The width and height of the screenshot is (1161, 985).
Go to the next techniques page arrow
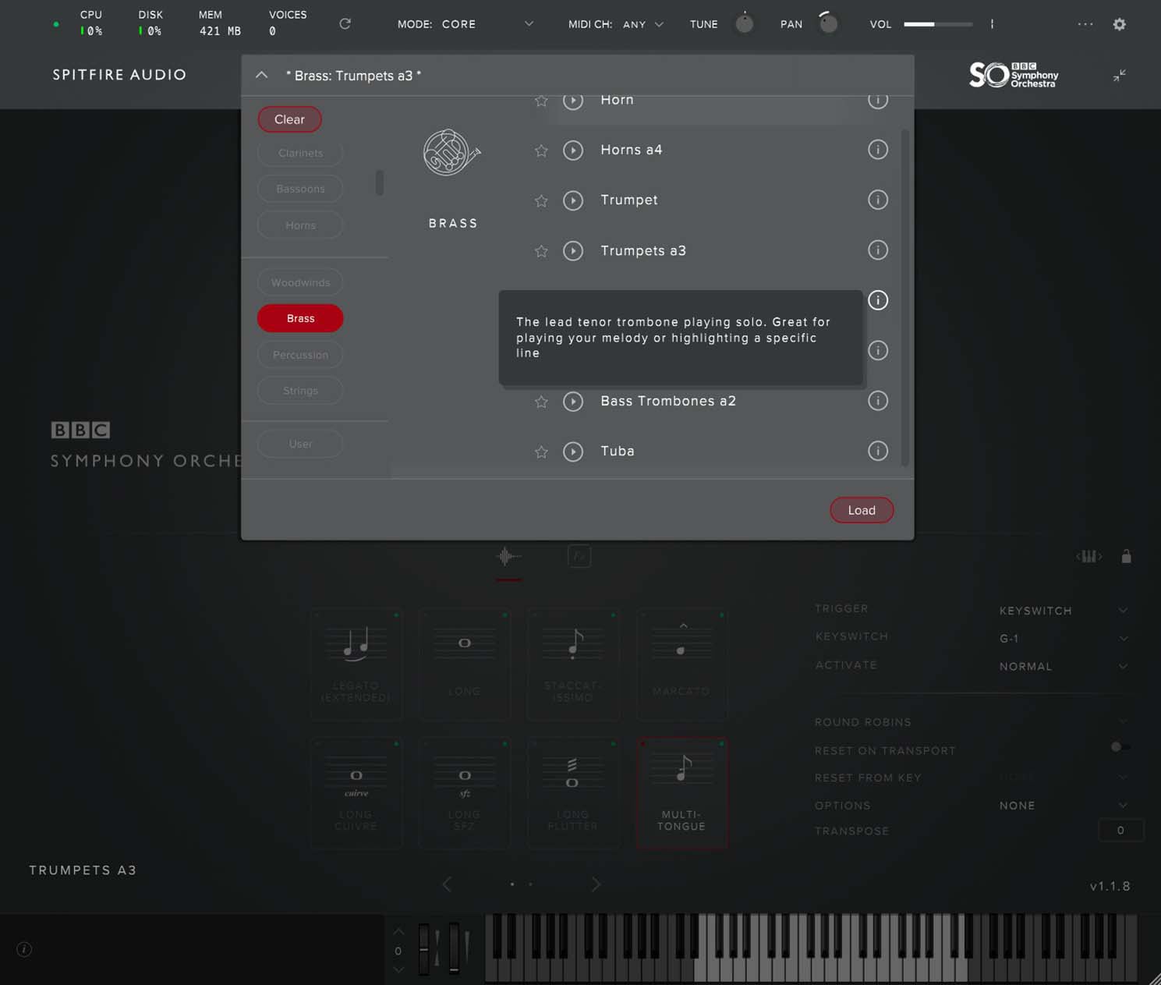tap(596, 884)
